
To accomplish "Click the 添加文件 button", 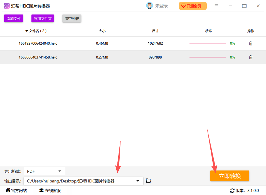I will (x=14, y=18).
